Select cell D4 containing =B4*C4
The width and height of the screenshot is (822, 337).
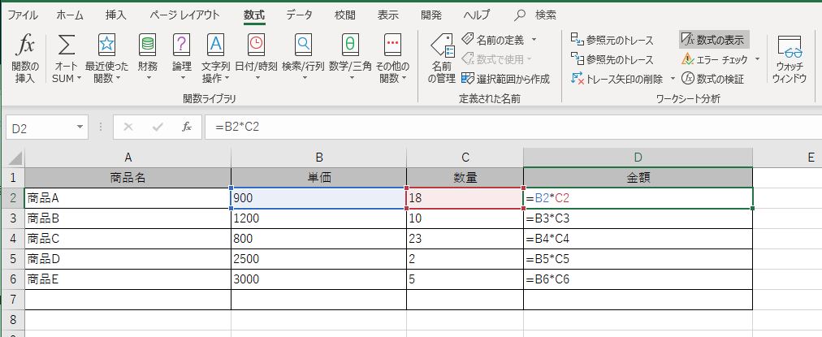638,239
